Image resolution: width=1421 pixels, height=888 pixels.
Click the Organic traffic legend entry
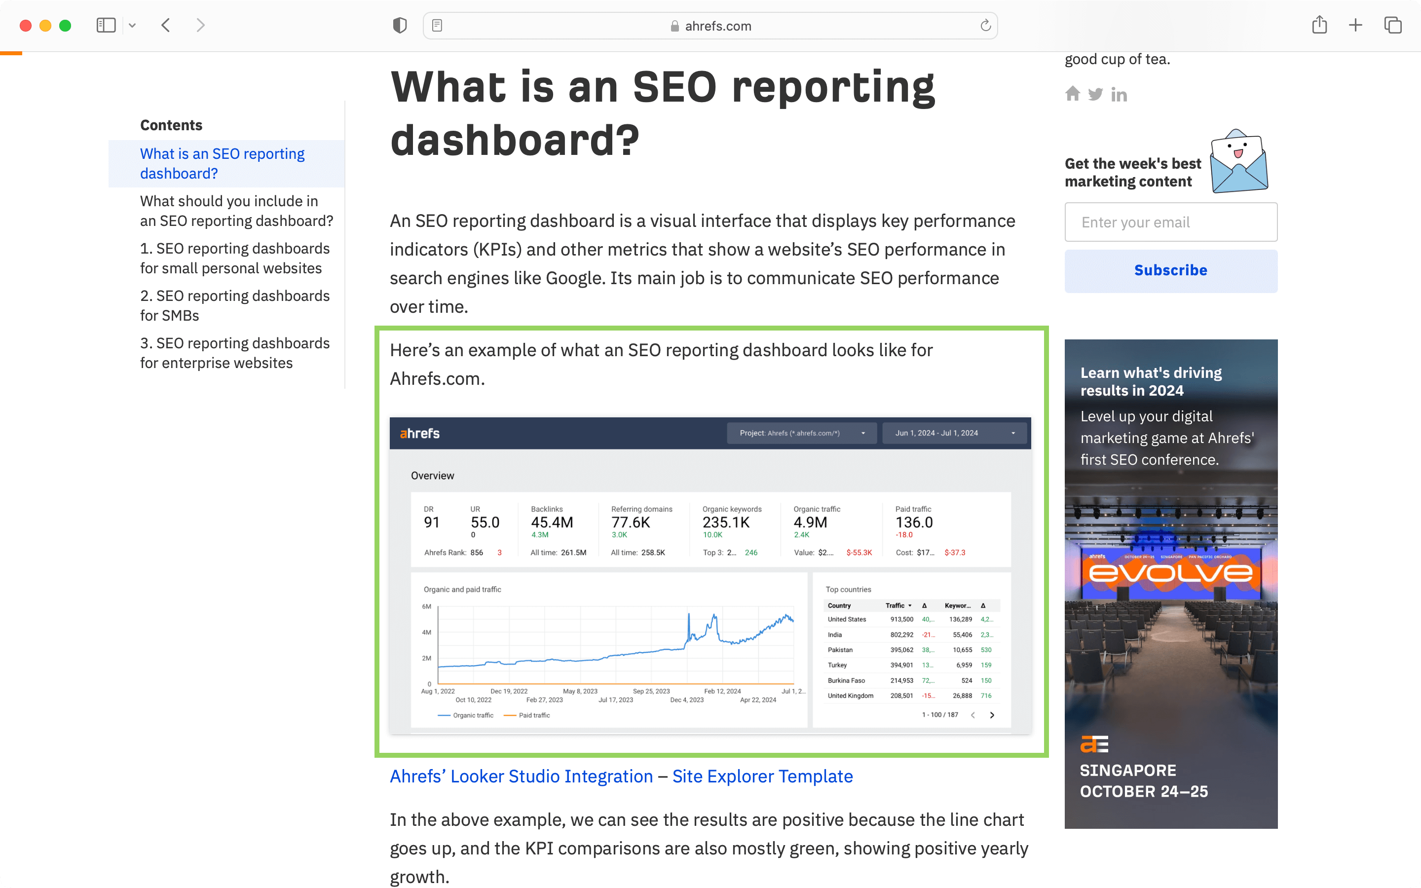point(466,715)
